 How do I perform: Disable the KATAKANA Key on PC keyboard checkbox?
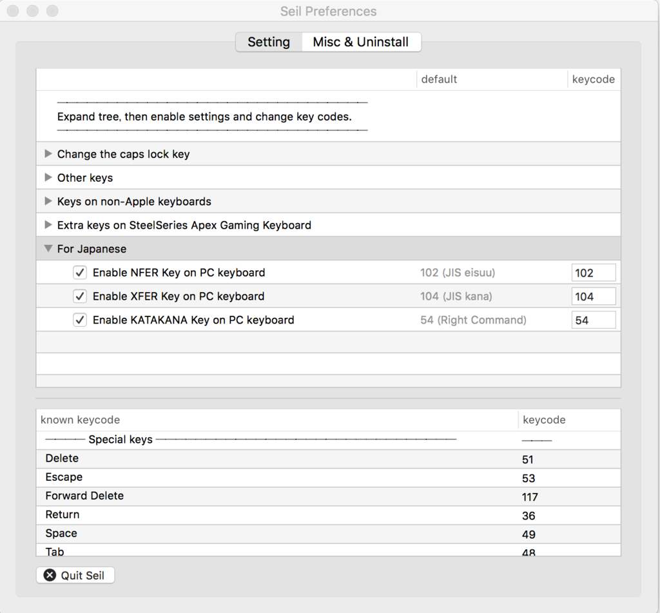[80, 320]
